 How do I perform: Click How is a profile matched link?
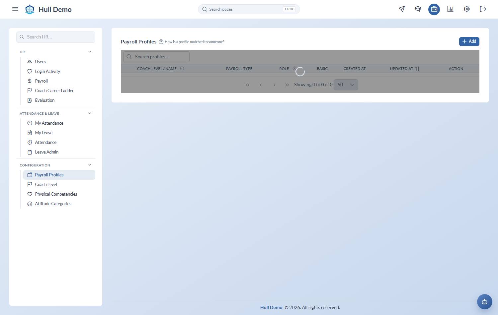[x=195, y=42]
